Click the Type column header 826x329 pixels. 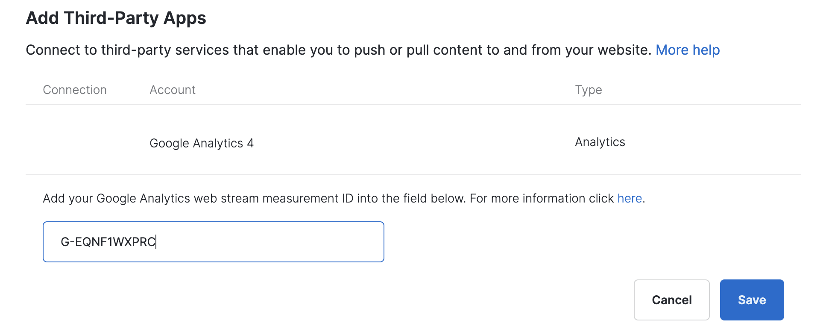tap(588, 90)
